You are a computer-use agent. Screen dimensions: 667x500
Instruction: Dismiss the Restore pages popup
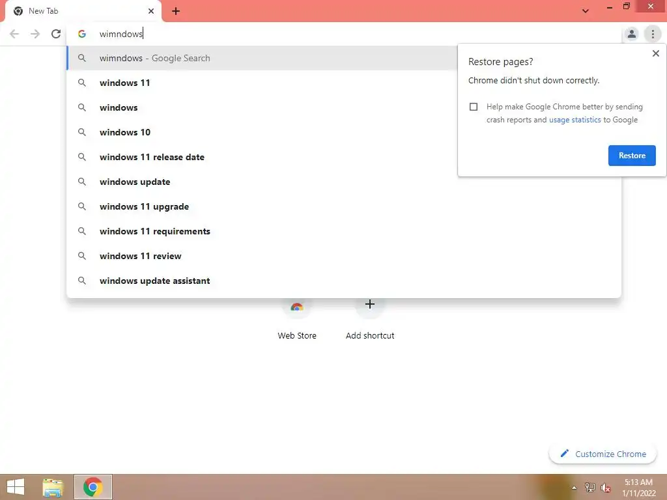pos(655,53)
